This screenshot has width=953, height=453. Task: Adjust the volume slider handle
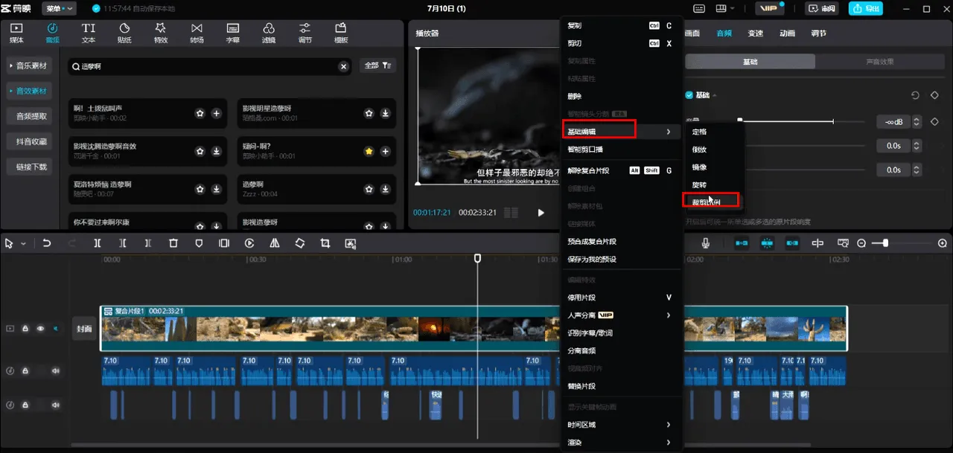pos(739,121)
